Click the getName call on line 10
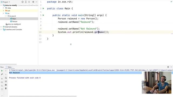The height and width of the screenshot is (97, 173). [x=99, y=32]
